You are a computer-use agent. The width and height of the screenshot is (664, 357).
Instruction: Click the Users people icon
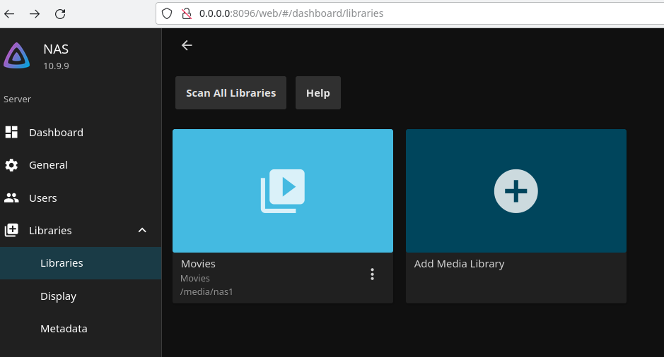(11, 198)
